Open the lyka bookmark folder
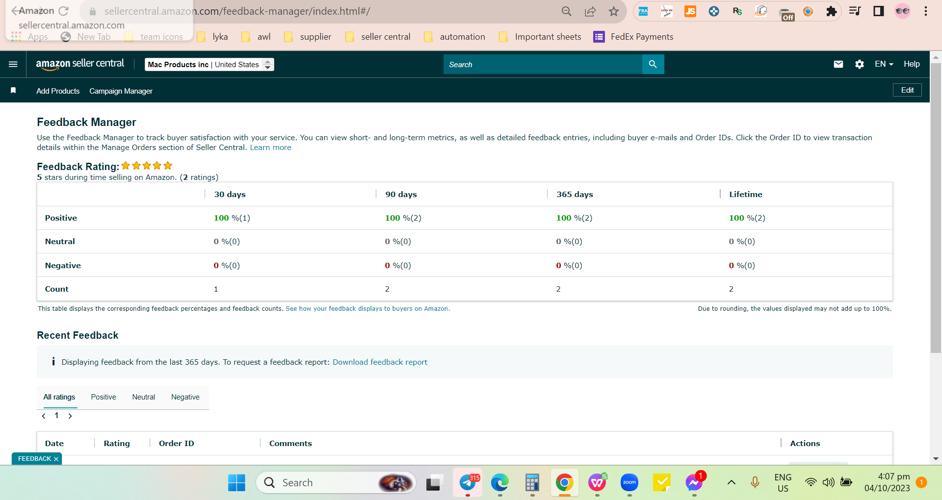 (x=212, y=37)
